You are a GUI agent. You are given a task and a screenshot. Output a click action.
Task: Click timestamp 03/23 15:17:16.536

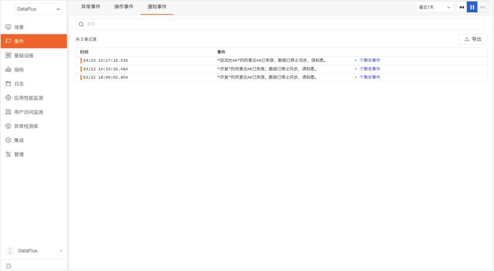106,60
